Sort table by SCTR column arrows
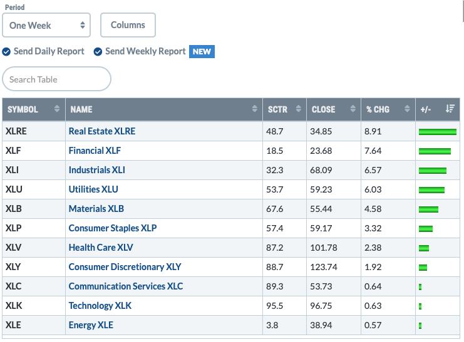The height and width of the screenshot is (342, 464). 298,109
